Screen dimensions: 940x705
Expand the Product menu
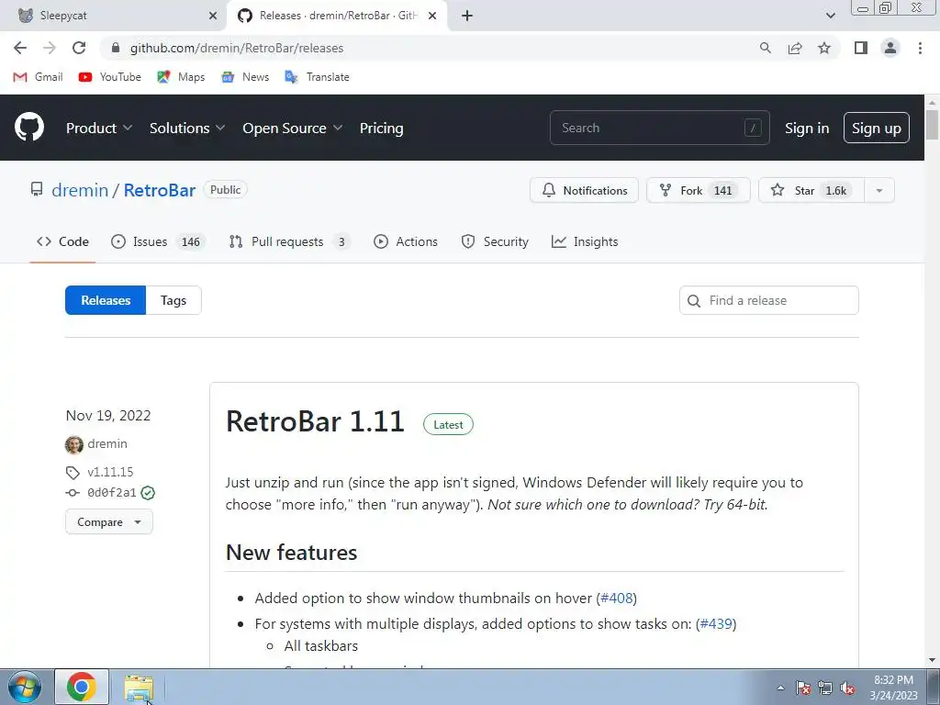(99, 128)
